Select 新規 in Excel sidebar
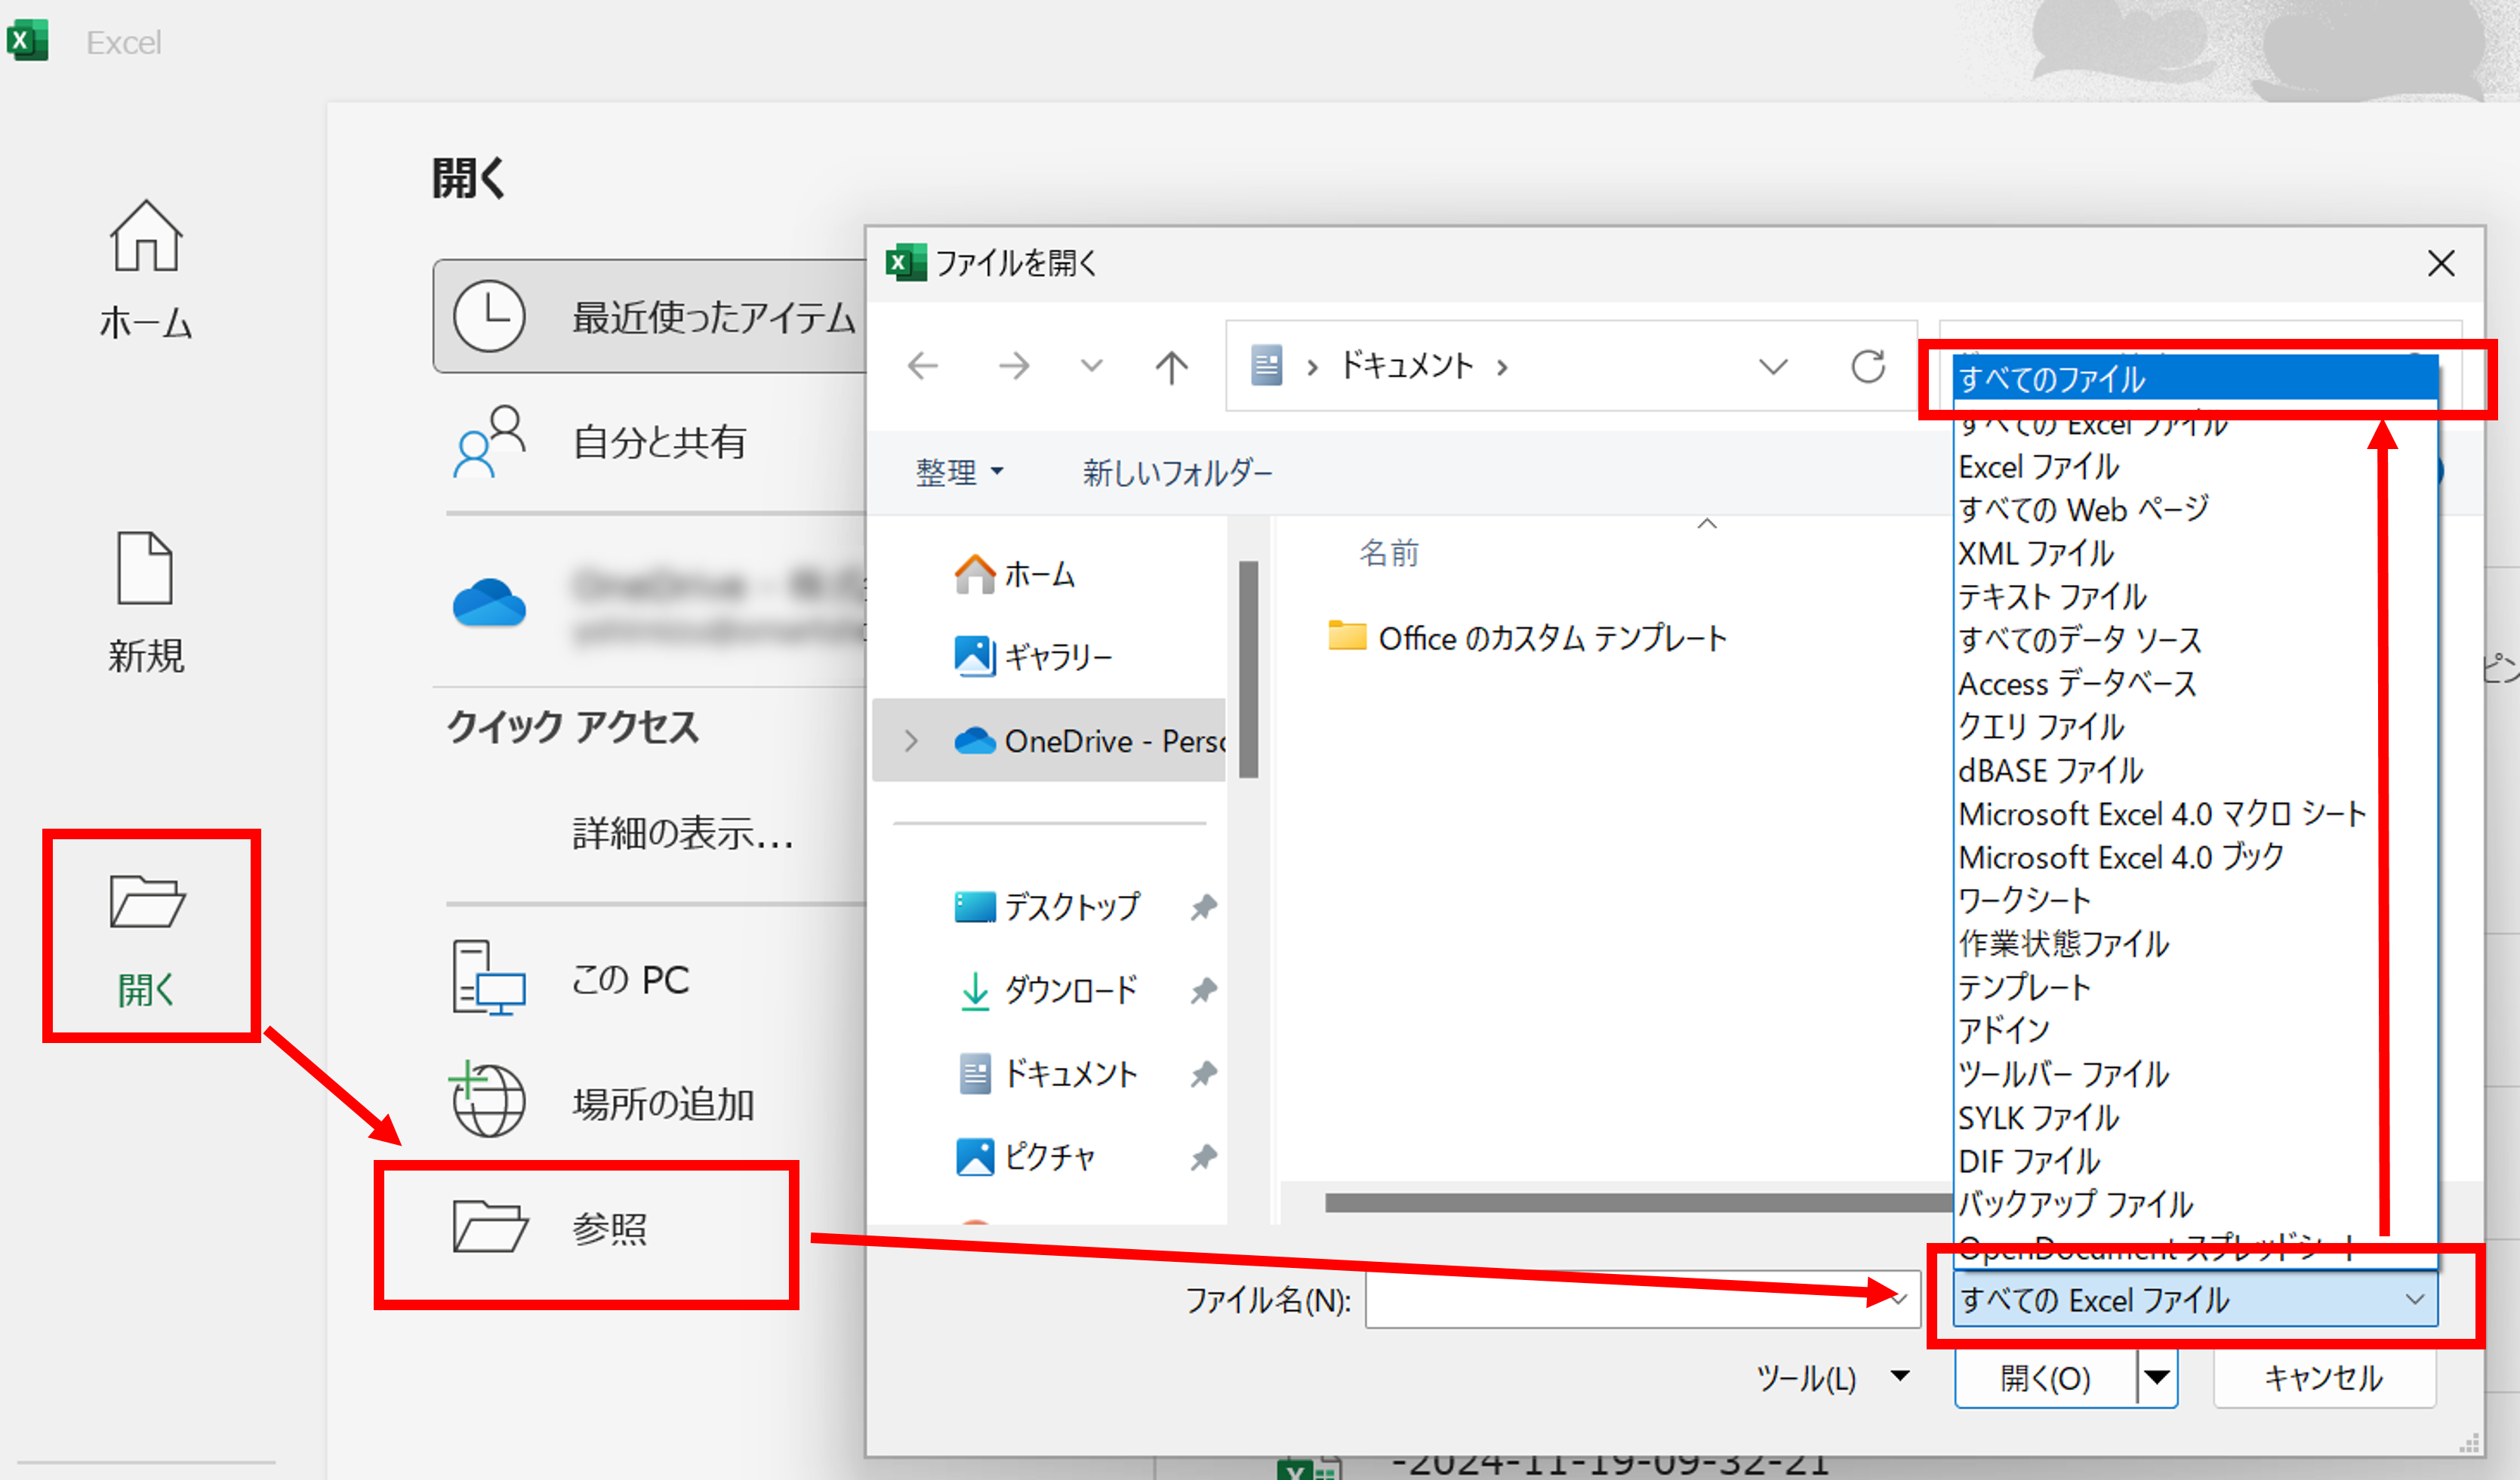Viewport: 2520px width, 1480px height. 146,603
